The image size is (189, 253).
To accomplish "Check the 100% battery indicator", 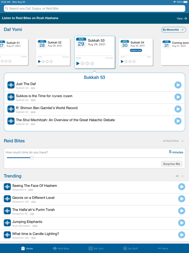I will pos(182,2).
